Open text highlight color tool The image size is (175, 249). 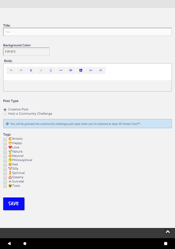point(81,70)
